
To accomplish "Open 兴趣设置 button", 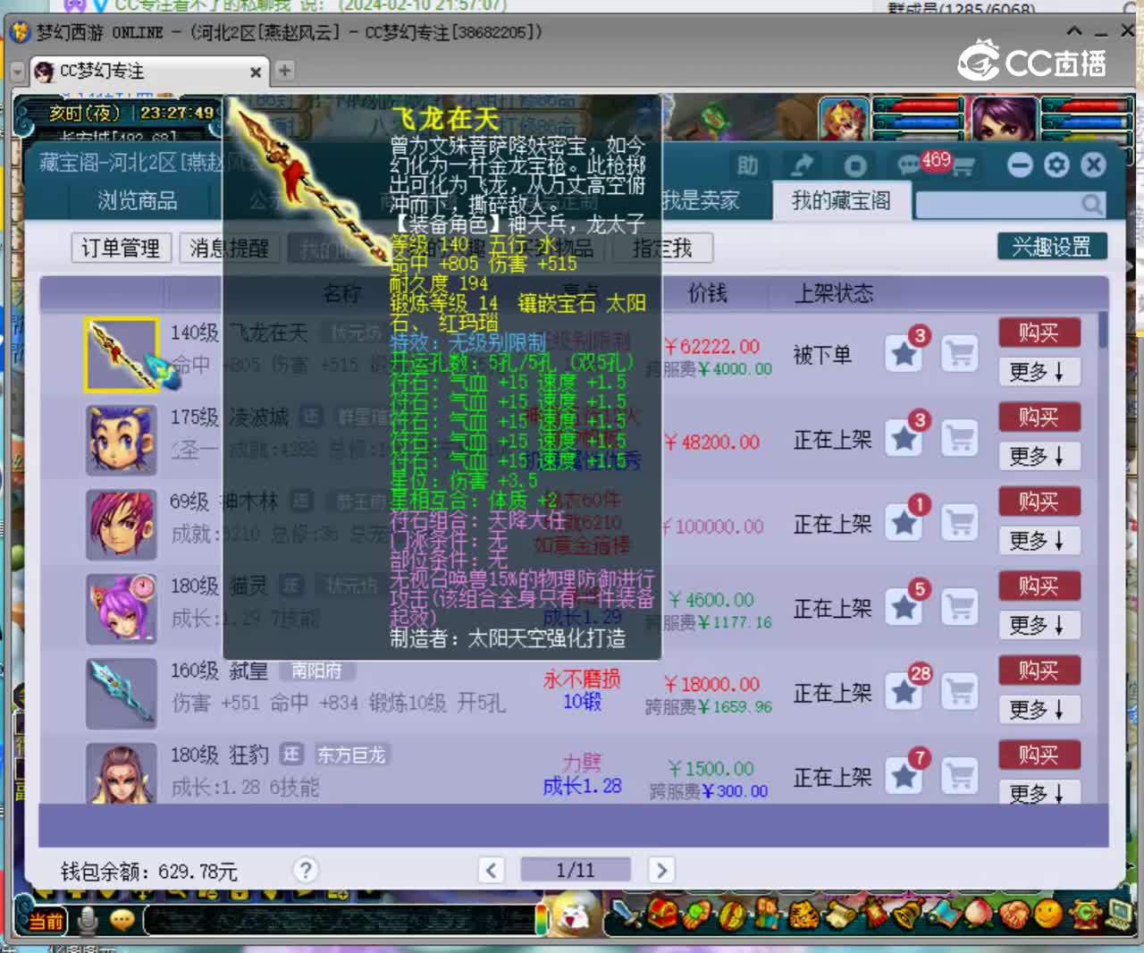I will 1052,247.
